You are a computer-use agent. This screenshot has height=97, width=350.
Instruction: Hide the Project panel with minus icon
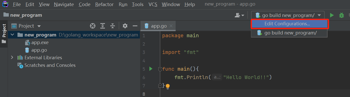(x=135, y=26)
